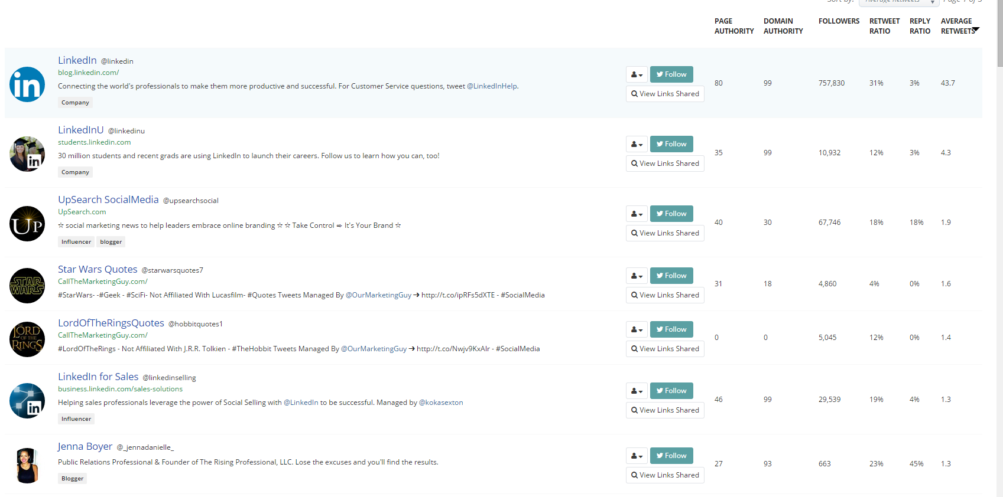This screenshot has height=497, width=1003.
Task: View links shared by Jenna Boyer
Action: point(665,475)
